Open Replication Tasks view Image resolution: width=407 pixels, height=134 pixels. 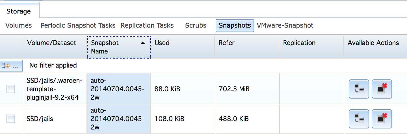[x=147, y=25]
